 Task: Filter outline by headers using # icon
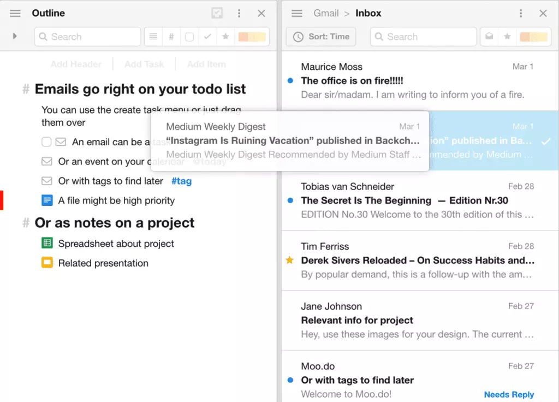171,37
